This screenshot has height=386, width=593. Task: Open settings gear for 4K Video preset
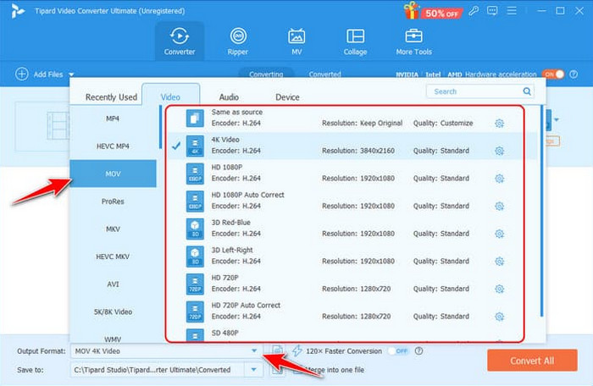[x=500, y=151]
